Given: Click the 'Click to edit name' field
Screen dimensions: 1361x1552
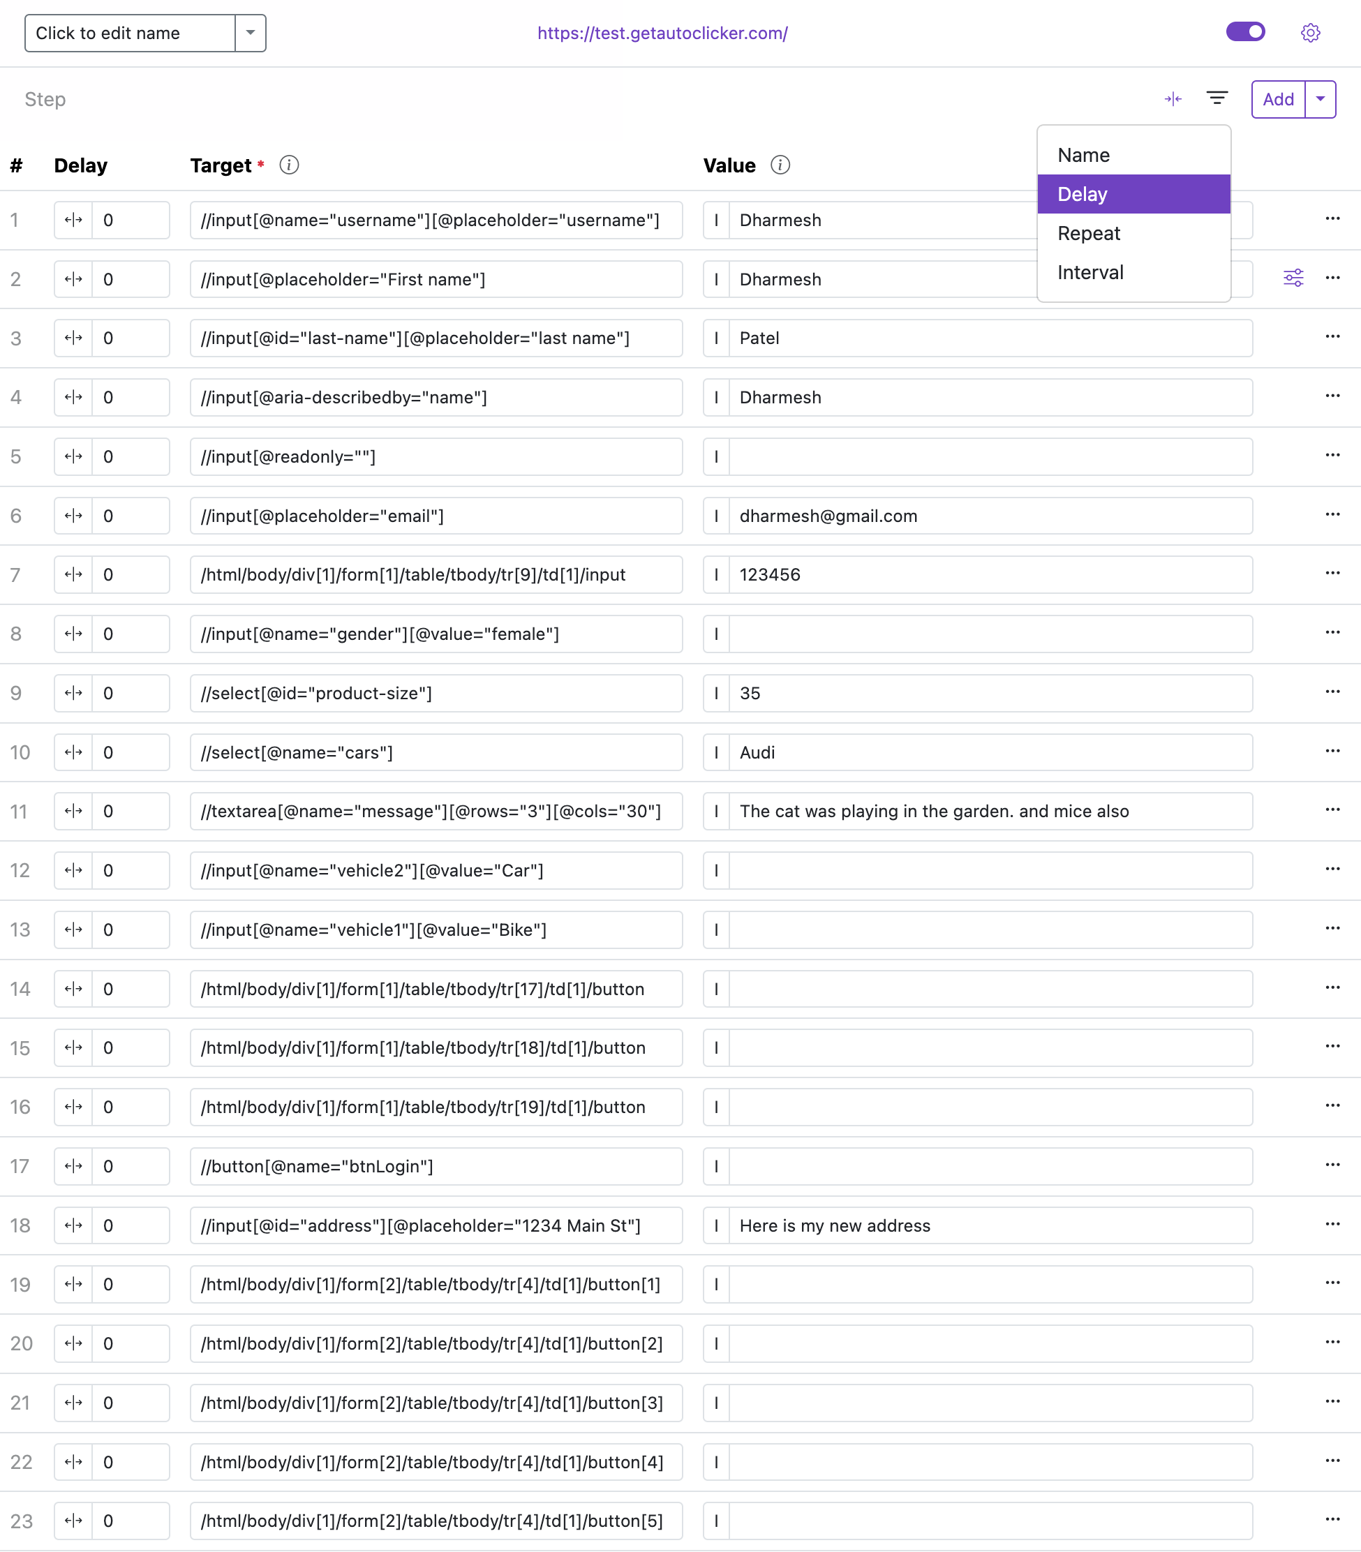Looking at the screenshot, I should [x=129, y=33].
